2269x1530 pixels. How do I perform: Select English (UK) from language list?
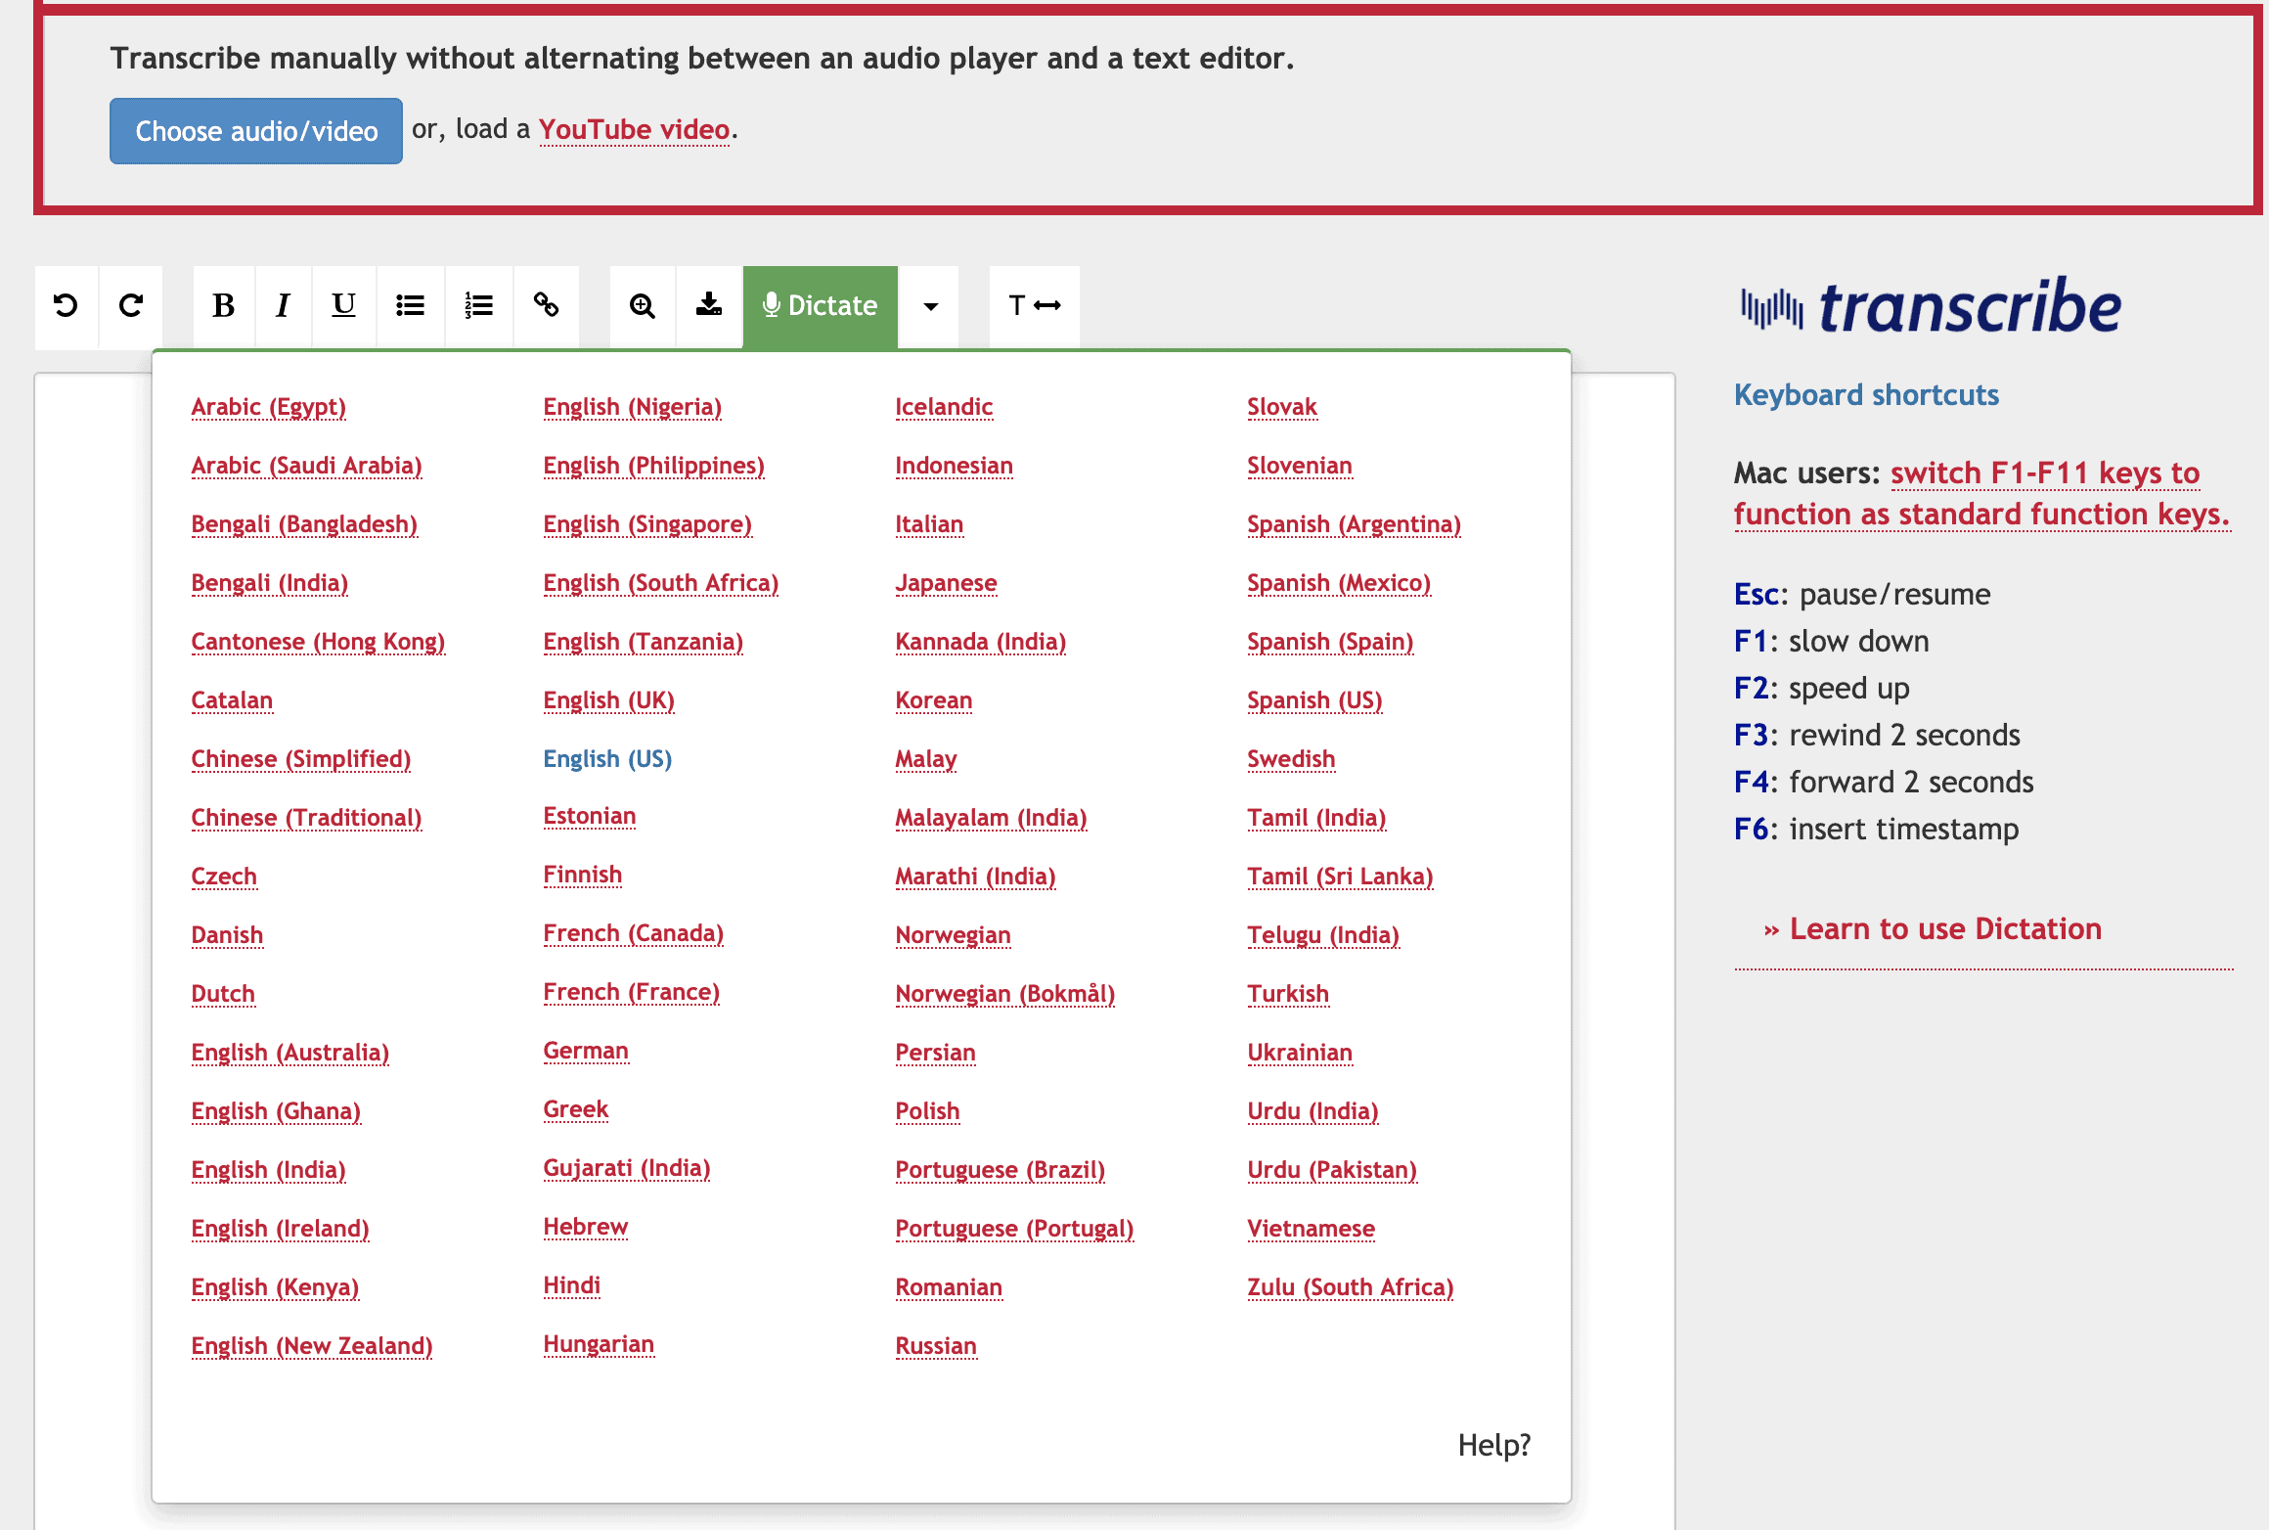608,700
